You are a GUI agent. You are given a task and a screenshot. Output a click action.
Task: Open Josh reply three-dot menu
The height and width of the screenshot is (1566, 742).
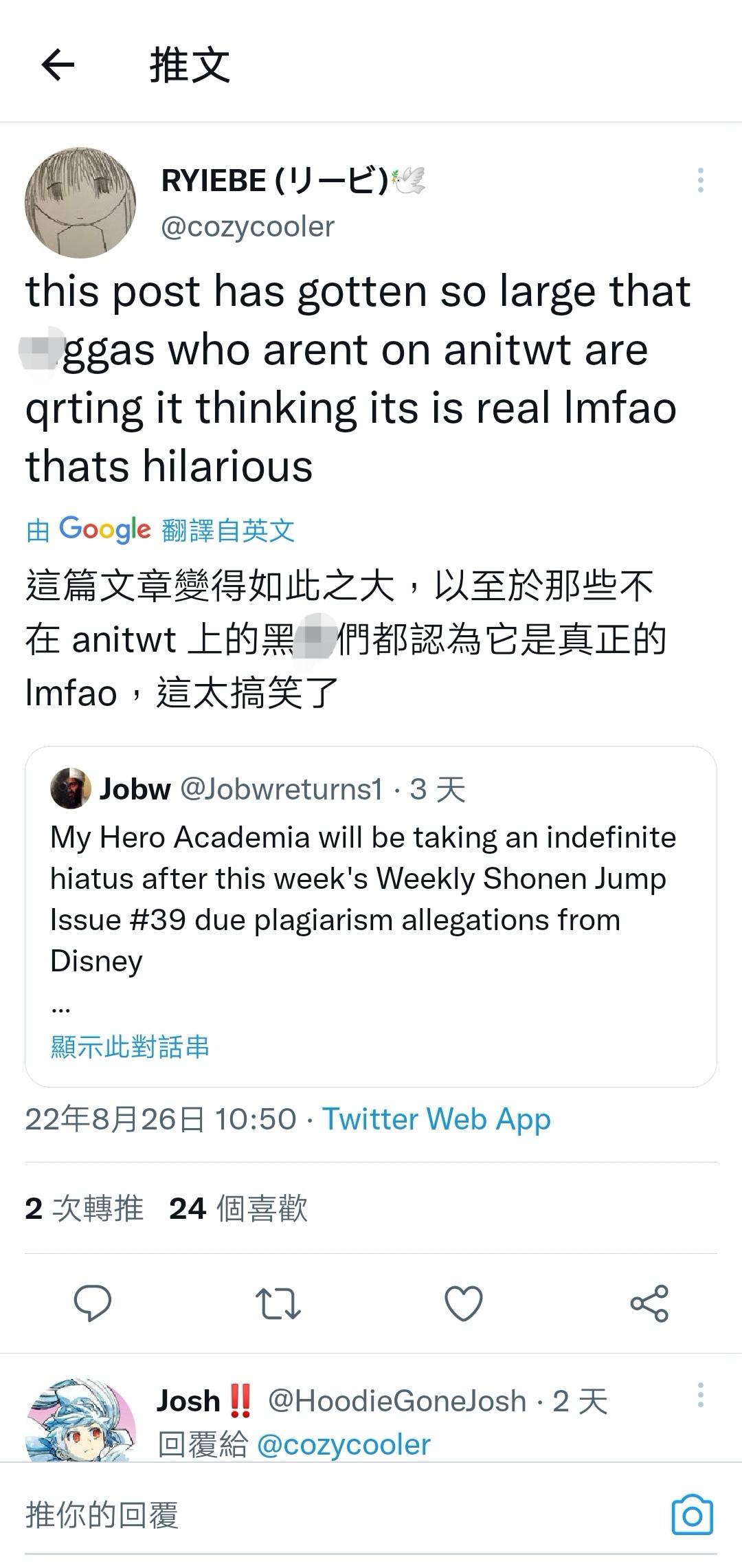click(x=700, y=1396)
